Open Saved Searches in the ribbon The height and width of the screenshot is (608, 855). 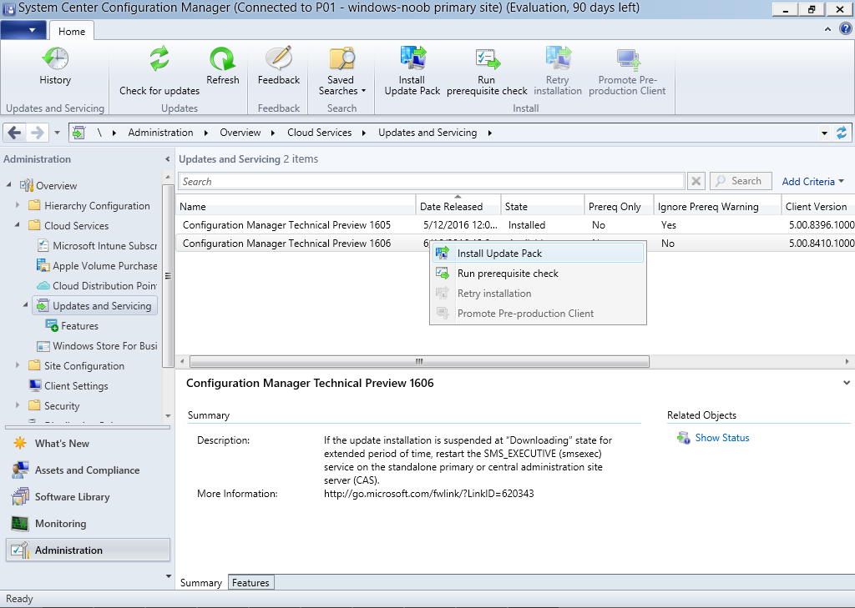(341, 72)
